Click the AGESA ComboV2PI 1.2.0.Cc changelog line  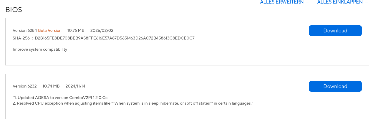(x=63, y=98)
